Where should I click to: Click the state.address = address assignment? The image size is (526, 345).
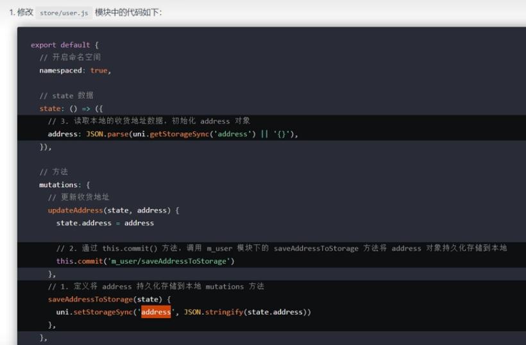click(105, 223)
